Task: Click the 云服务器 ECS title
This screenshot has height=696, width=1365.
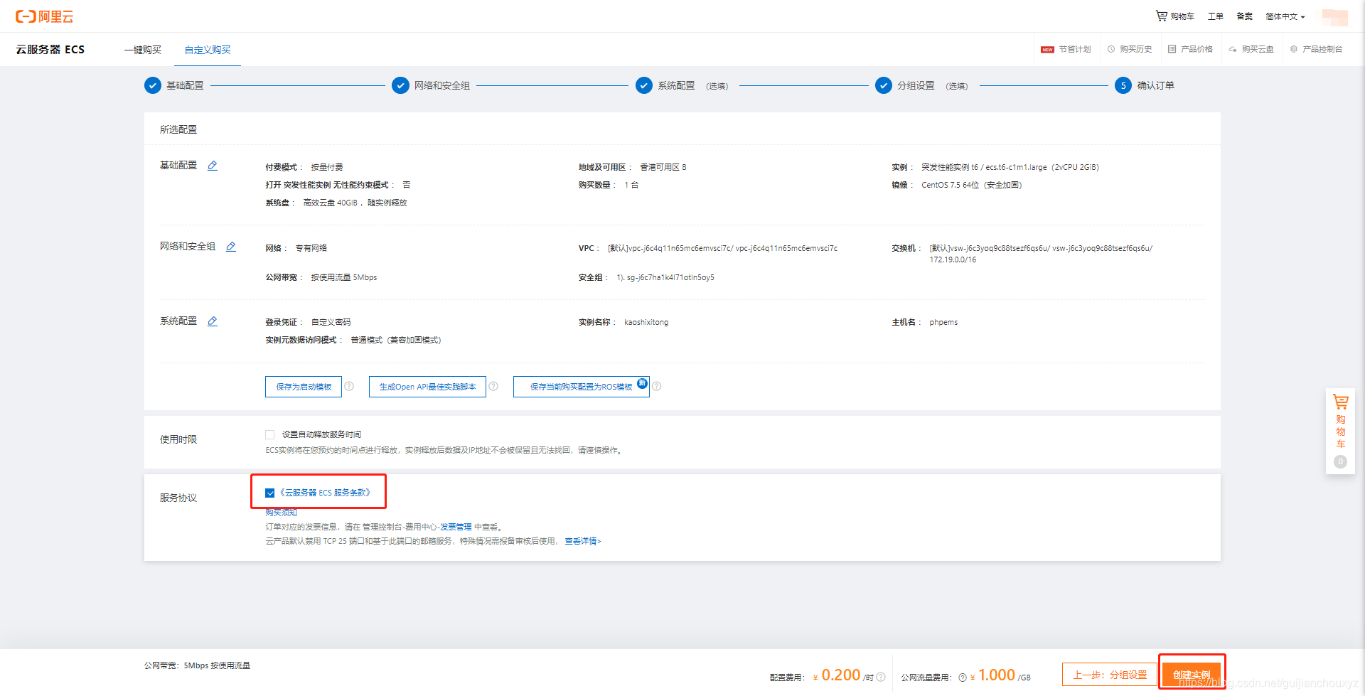Action: (x=50, y=50)
